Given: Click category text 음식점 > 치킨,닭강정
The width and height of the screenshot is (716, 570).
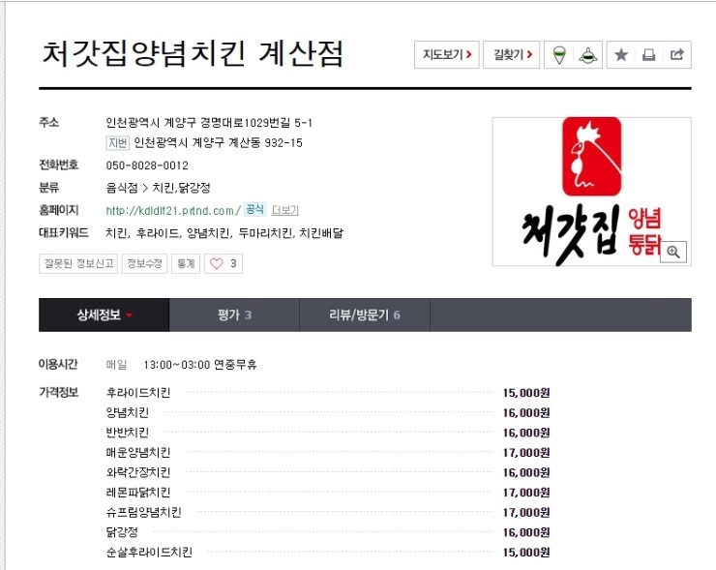Looking at the screenshot, I should (x=158, y=188).
